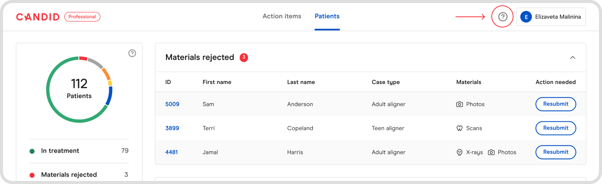Click the Photos camera icon in Jamal Harris's row

point(491,152)
